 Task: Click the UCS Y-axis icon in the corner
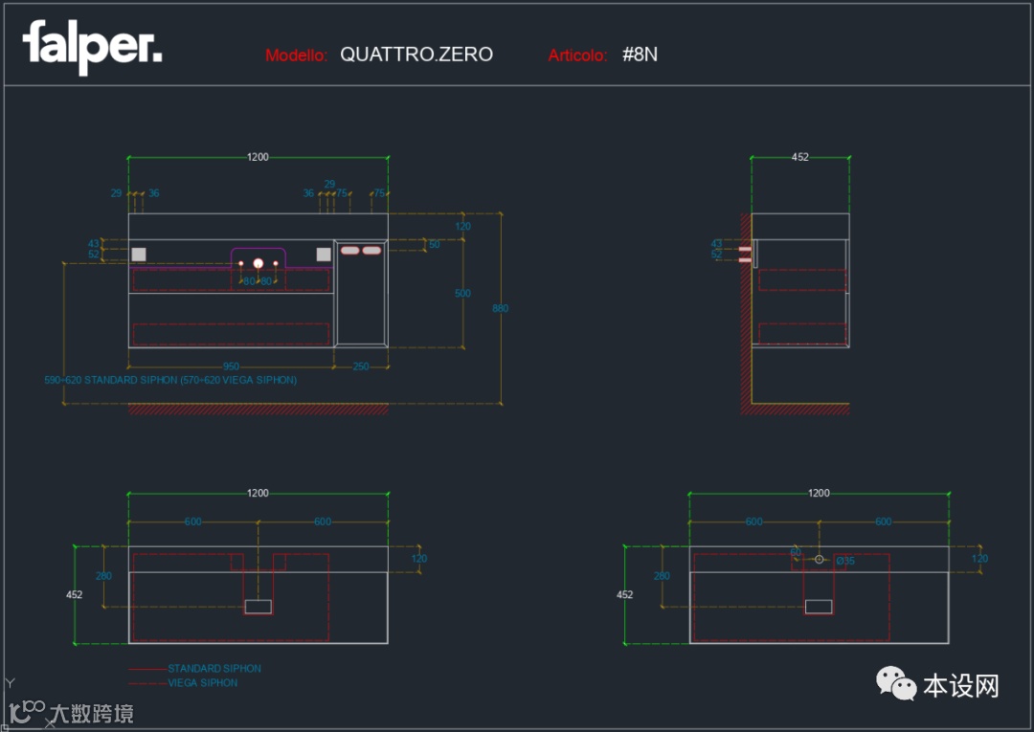[x=10, y=683]
